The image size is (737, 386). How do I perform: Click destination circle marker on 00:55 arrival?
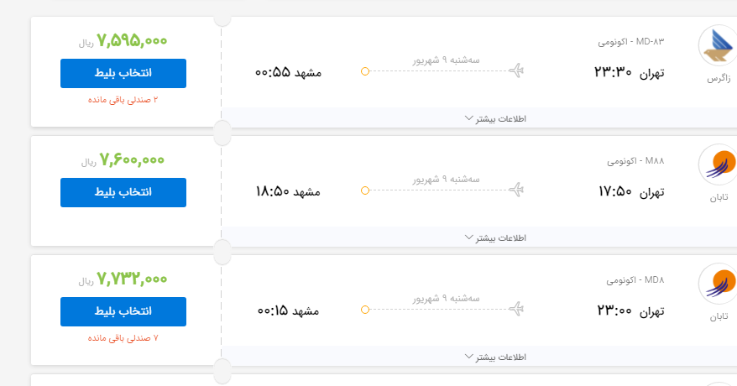pos(364,71)
